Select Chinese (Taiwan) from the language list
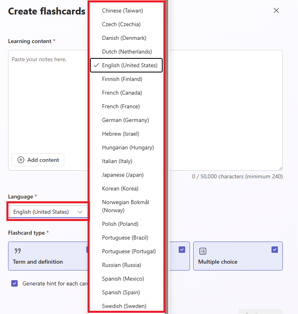This screenshot has width=298, height=314. coord(122,10)
